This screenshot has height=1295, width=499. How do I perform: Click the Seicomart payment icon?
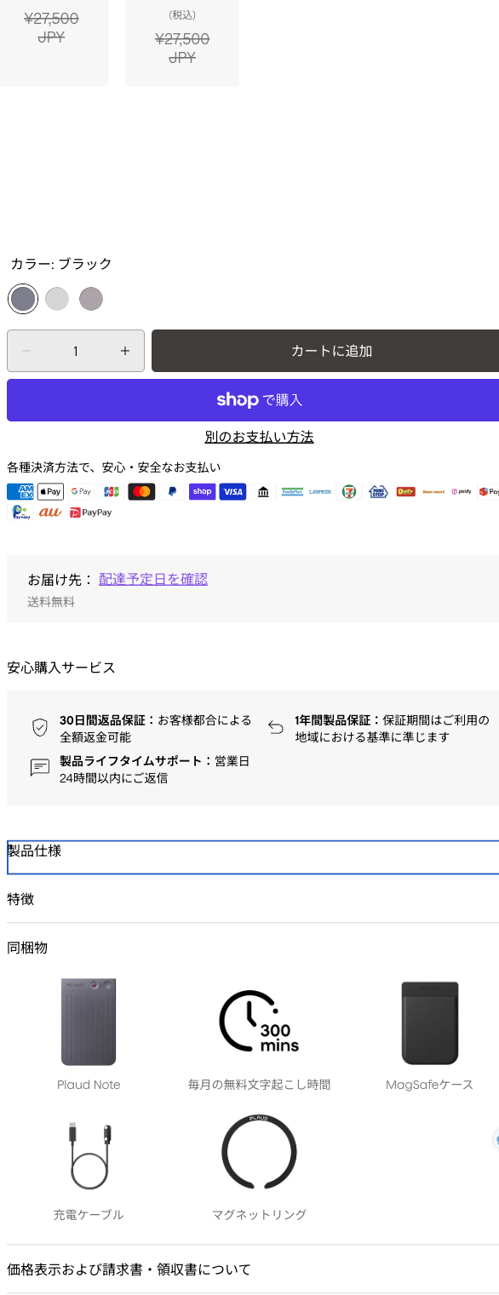coord(434,491)
